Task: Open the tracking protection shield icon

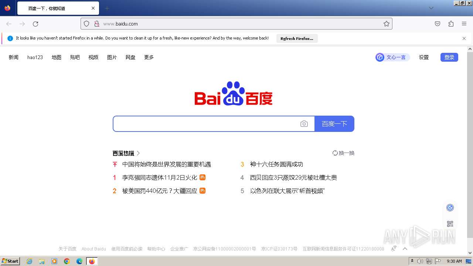Action: click(86, 24)
